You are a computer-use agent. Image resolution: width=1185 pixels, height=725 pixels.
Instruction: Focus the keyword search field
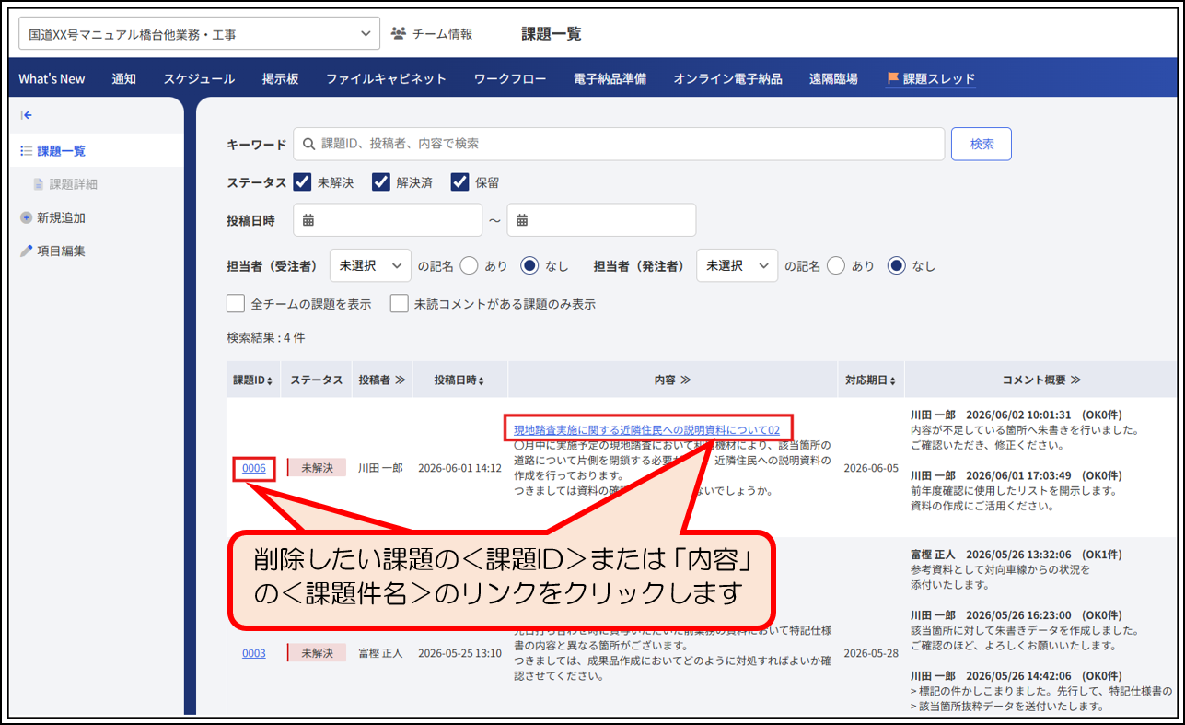point(619,144)
